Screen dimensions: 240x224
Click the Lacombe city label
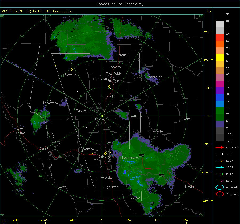(x=115, y=67)
